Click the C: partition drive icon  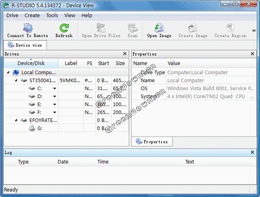click(32, 89)
